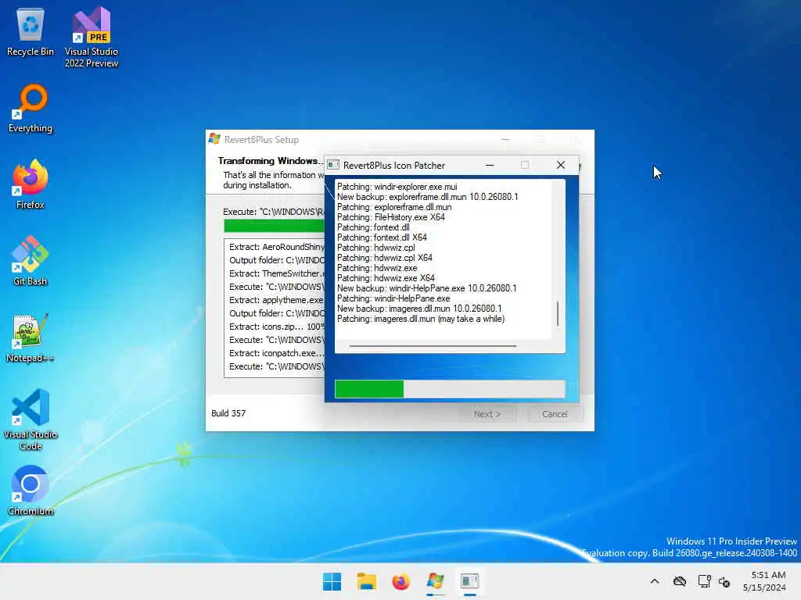
Task: Open the Git Bash desktop shortcut
Action: [x=31, y=261]
